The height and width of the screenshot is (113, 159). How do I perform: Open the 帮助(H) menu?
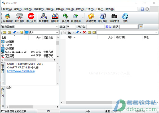pyautogui.click(x=109, y=9)
